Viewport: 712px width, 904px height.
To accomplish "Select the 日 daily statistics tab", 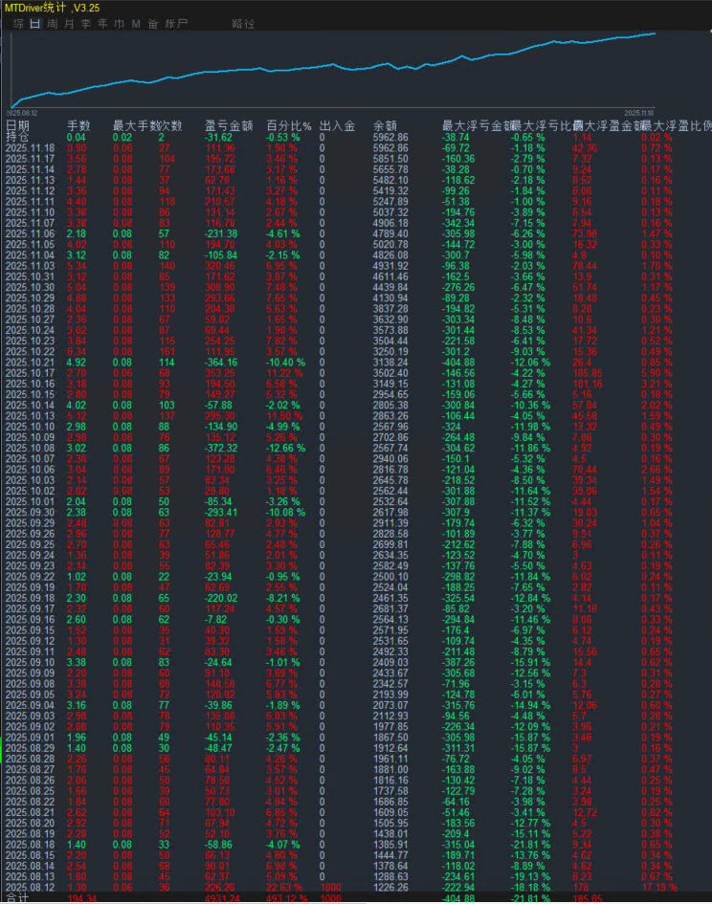I will coord(35,24).
